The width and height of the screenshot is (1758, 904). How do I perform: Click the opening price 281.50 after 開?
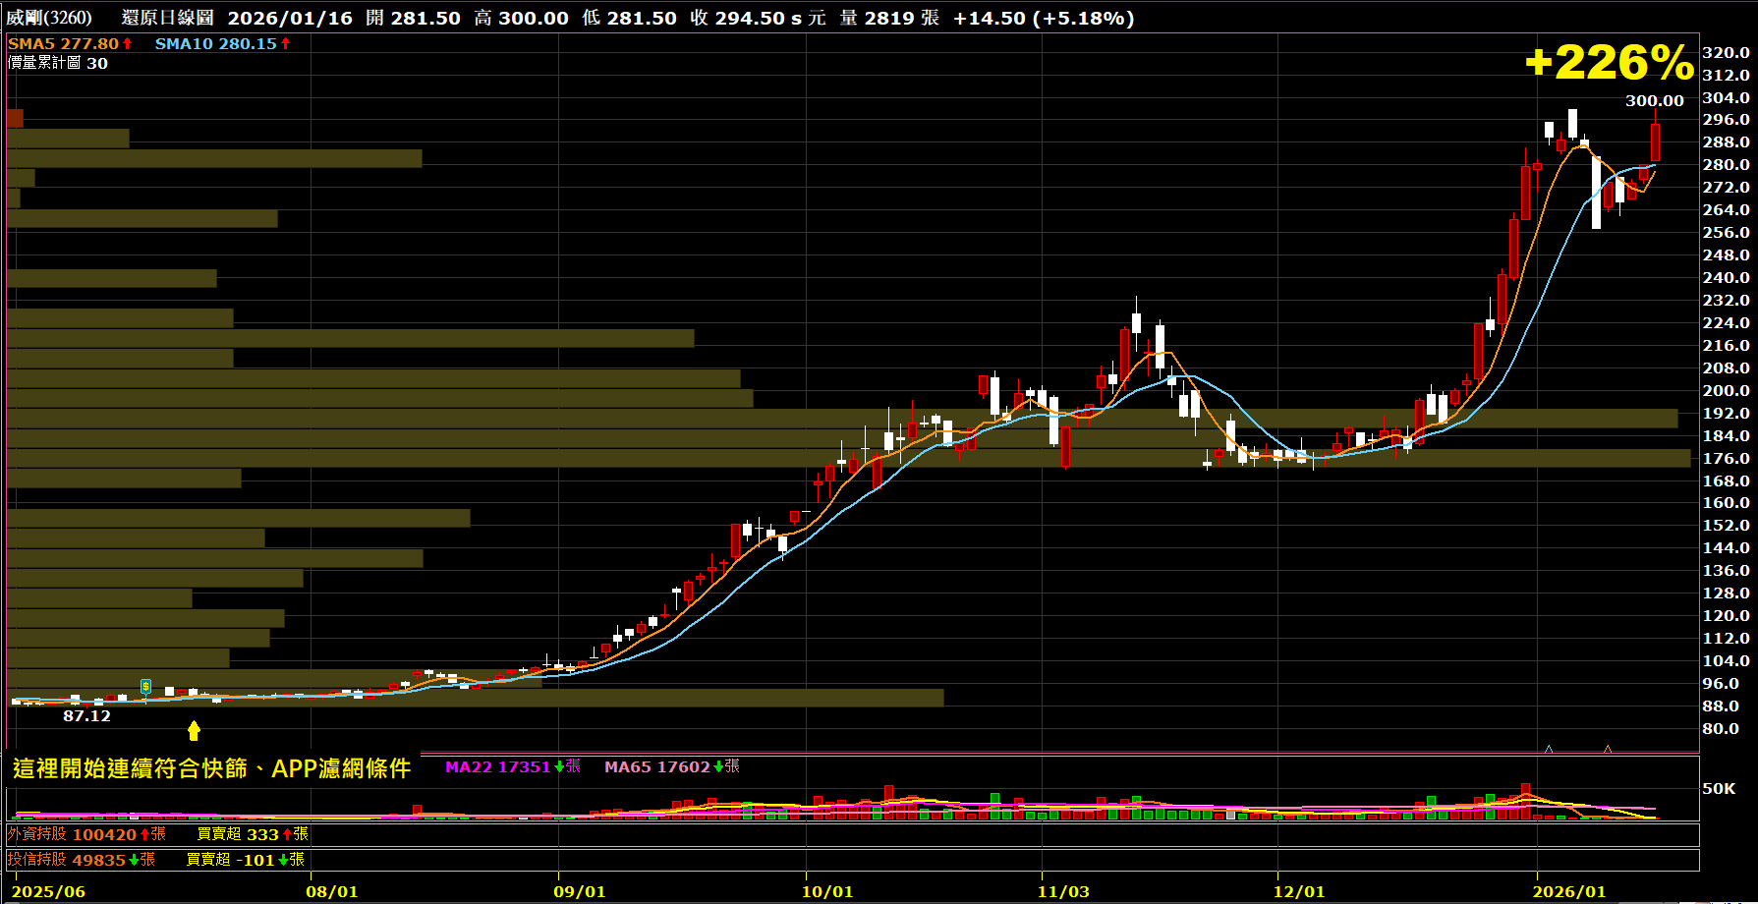tap(425, 18)
